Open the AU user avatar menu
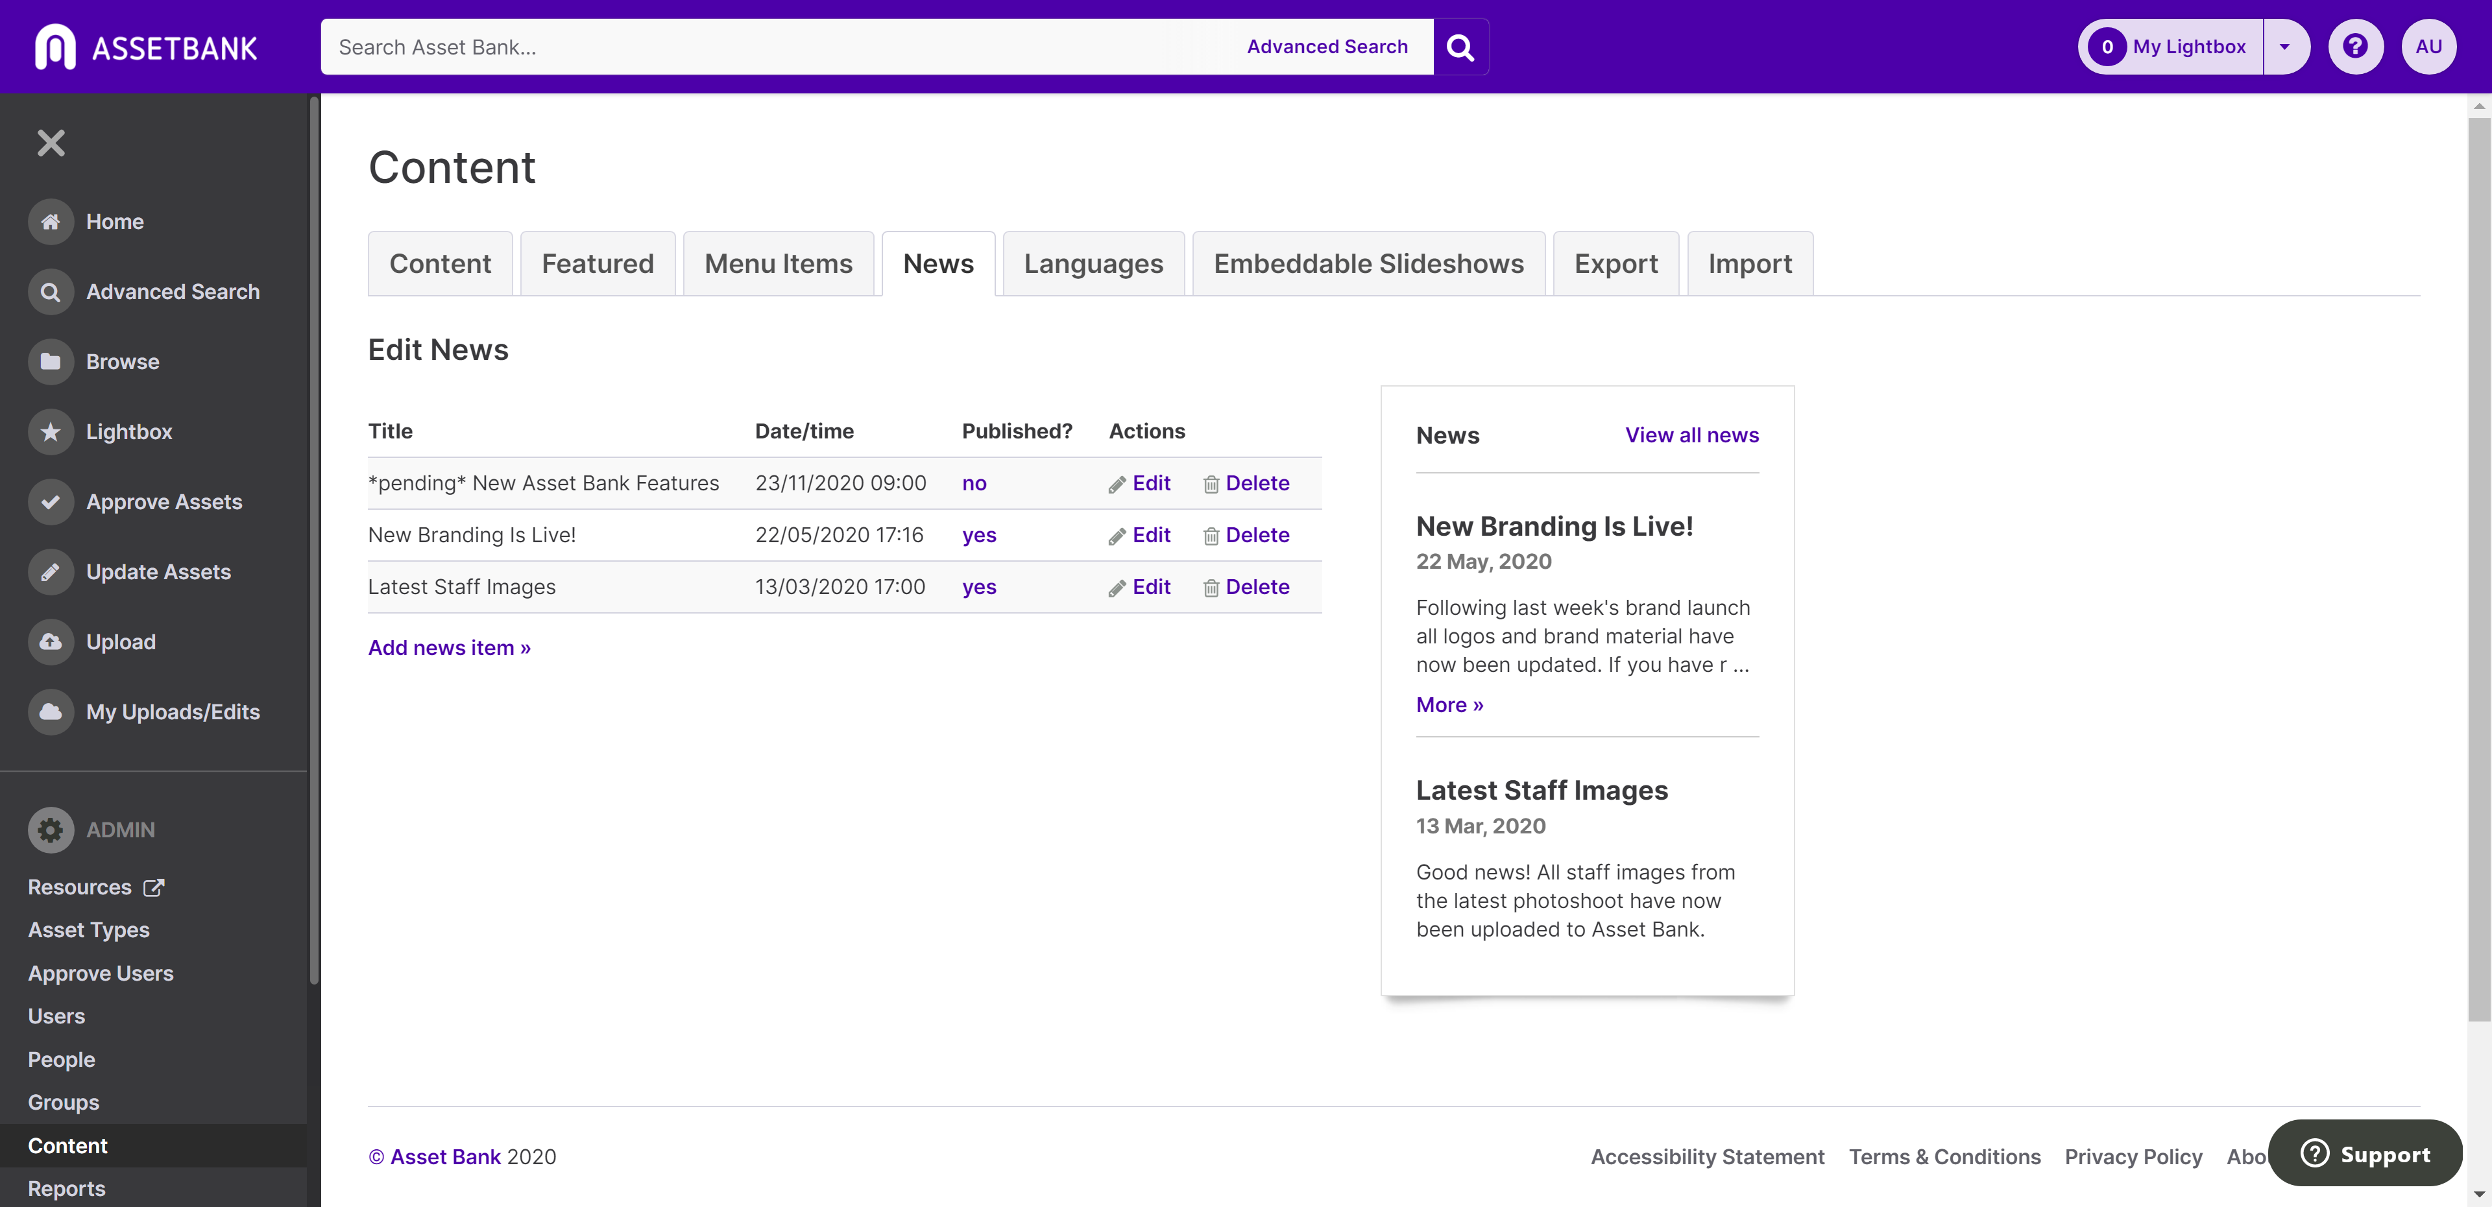 (2428, 47)
